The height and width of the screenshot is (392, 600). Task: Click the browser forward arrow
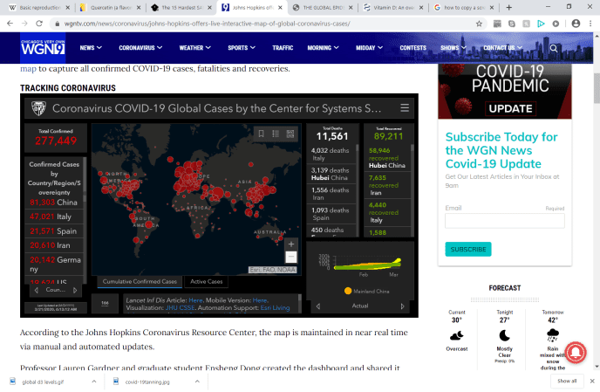(x=24, y=24)
